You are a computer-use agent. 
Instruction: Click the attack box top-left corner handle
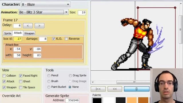point(138,8)
